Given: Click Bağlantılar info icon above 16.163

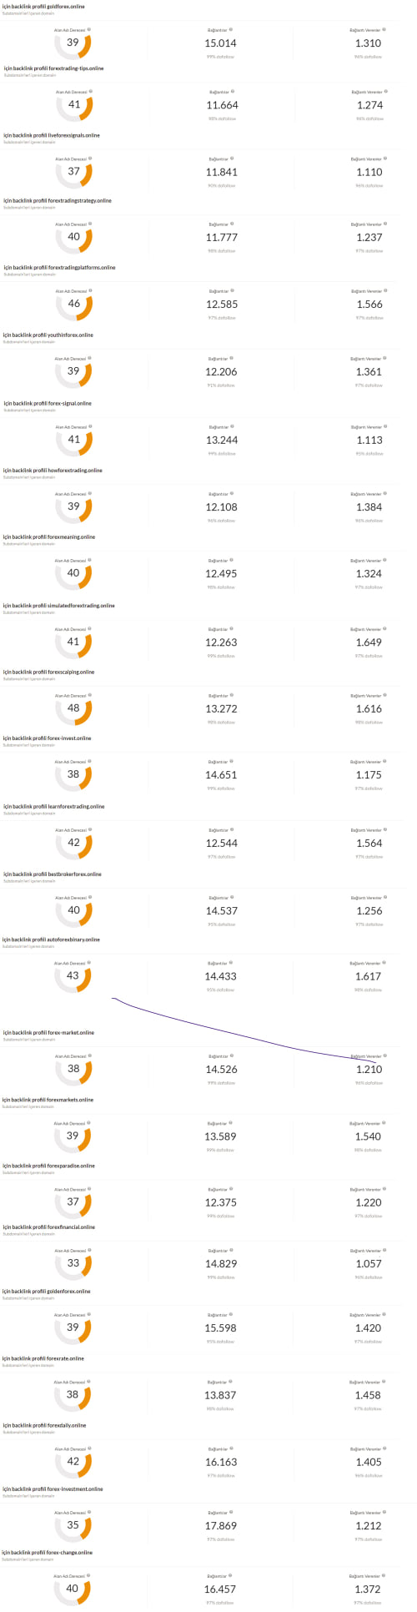Looking at the screenshot, I should click(232, 1448).
